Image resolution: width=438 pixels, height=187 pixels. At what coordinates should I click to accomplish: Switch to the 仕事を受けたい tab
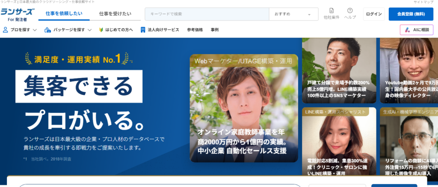(115, 14)
